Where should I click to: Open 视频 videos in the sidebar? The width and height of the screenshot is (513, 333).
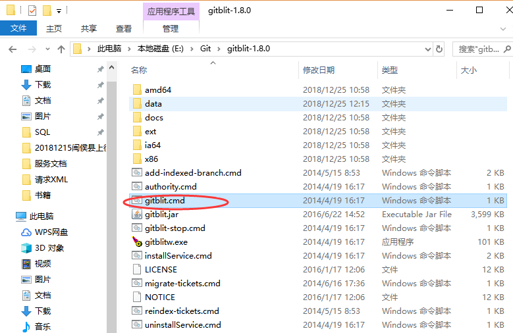36,264
